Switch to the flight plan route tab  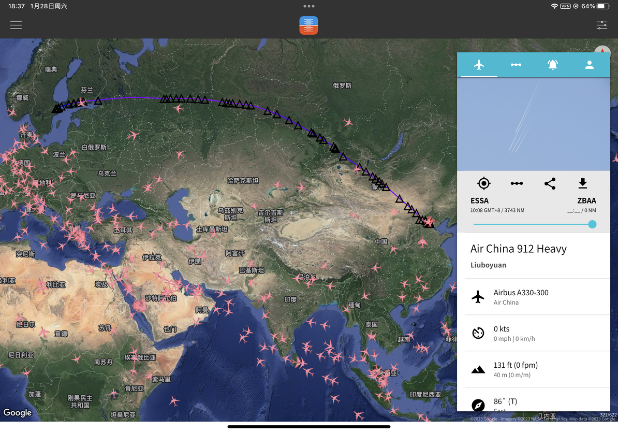point(516,65)
